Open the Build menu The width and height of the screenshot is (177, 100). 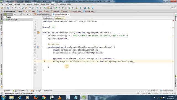click(x=43, y=4)
